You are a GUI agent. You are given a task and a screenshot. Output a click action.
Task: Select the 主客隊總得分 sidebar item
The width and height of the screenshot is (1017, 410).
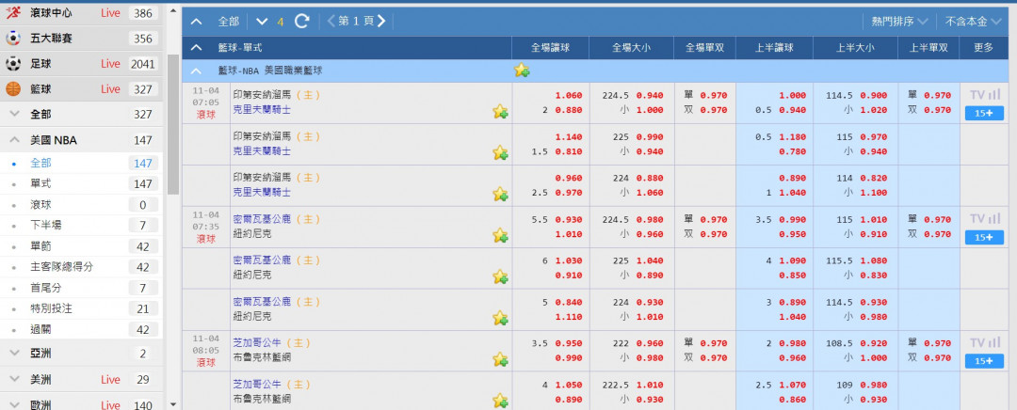pyautogui.click(x=81, y=267)
